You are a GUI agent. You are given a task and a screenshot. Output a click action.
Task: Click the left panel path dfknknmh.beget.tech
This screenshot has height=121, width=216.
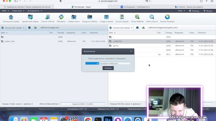pyautogui.click(x=50, y=28)
